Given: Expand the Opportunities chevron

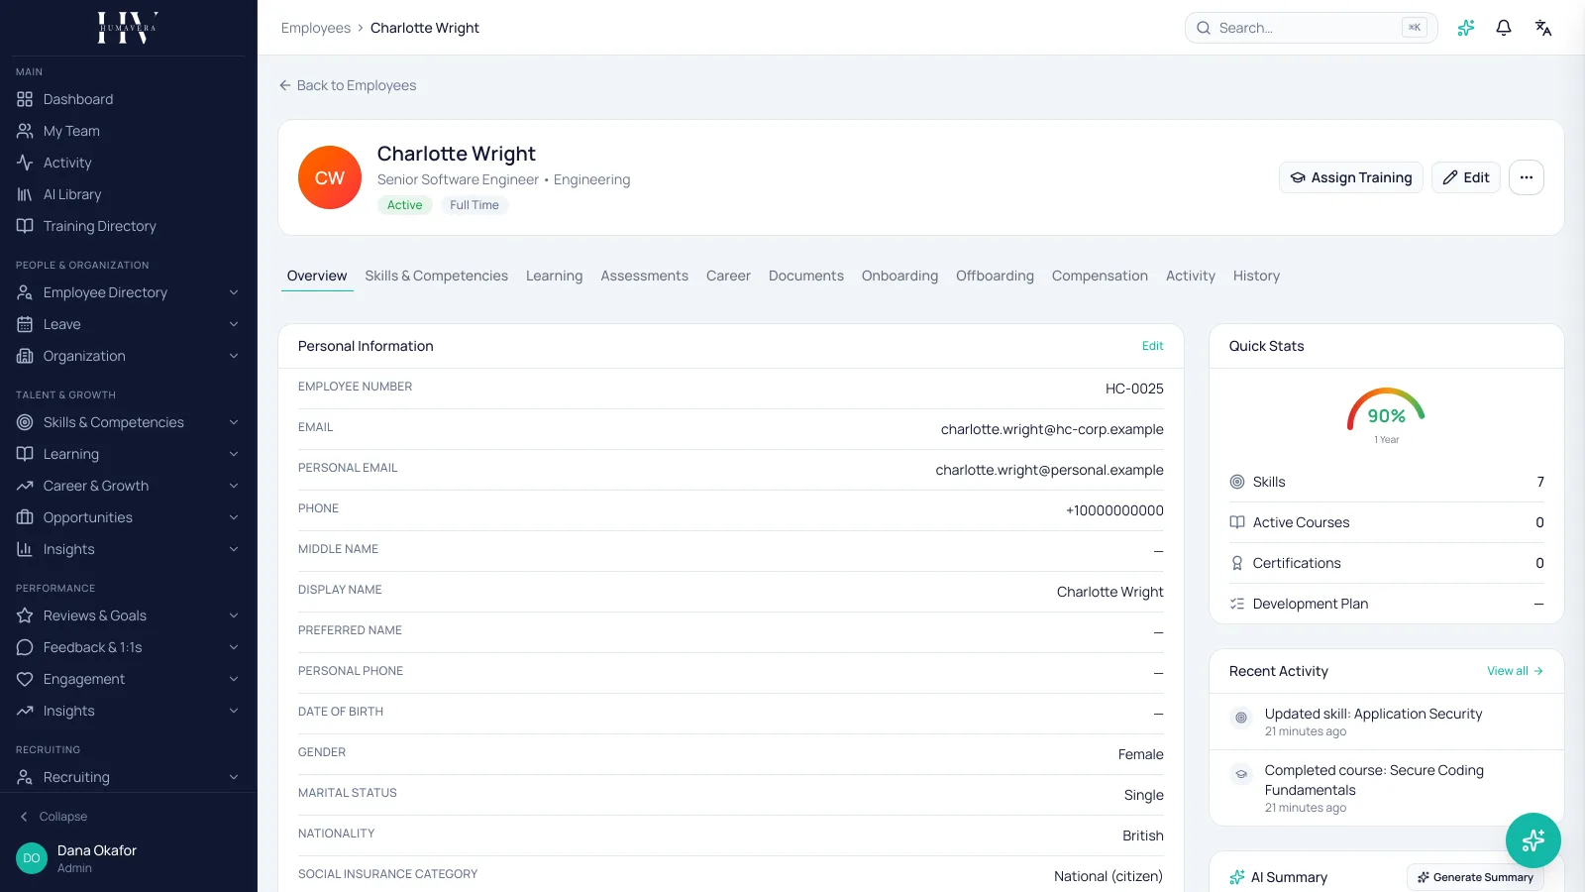Looking at the screenshot, I should tap(234, 517).
